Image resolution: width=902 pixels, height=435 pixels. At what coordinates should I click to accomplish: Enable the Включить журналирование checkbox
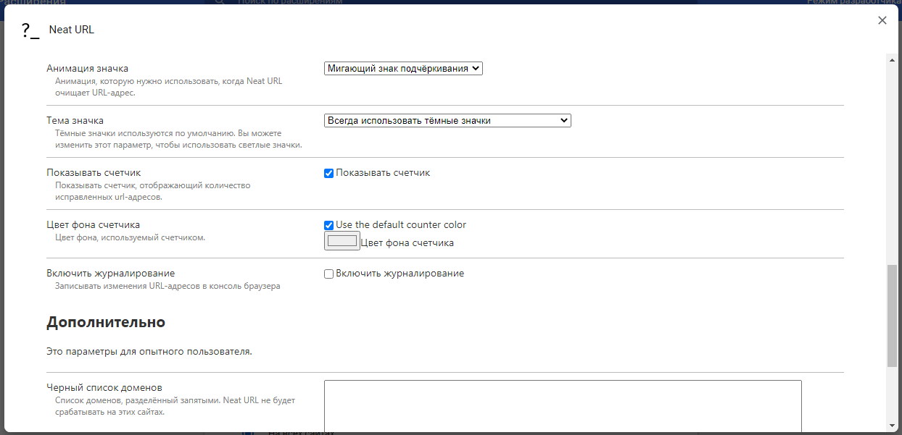click(328, 274)
